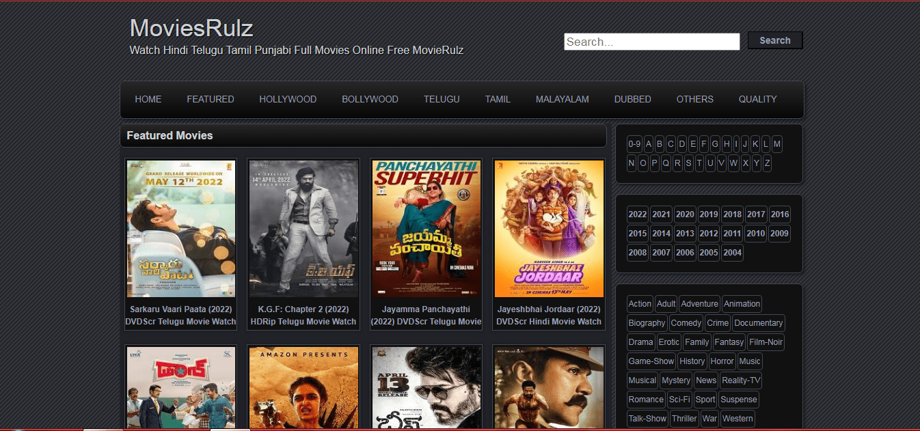The height and width of the screenshot is (431, 920).
Task: Select the Game-Show genre tag
Action: 651,361
